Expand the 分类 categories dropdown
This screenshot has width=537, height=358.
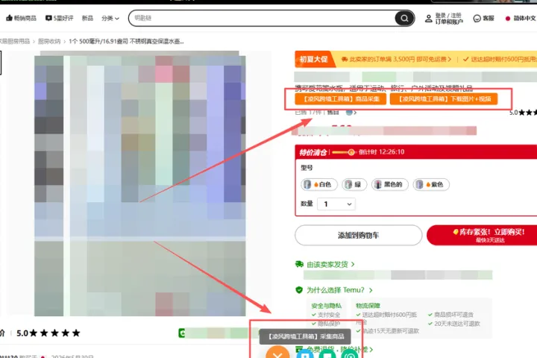tap(110, 18)
